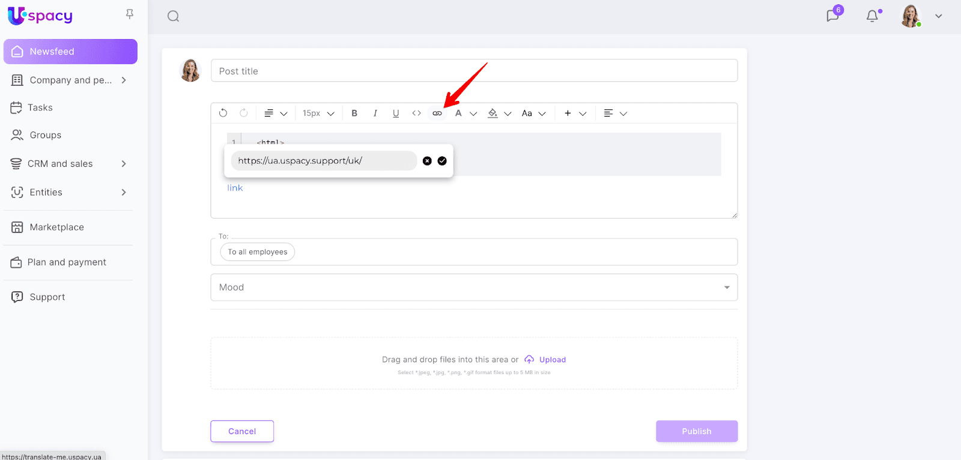Click the code view icon
The height and width of the screenshot is (460, 961).
tap(416, 113)
